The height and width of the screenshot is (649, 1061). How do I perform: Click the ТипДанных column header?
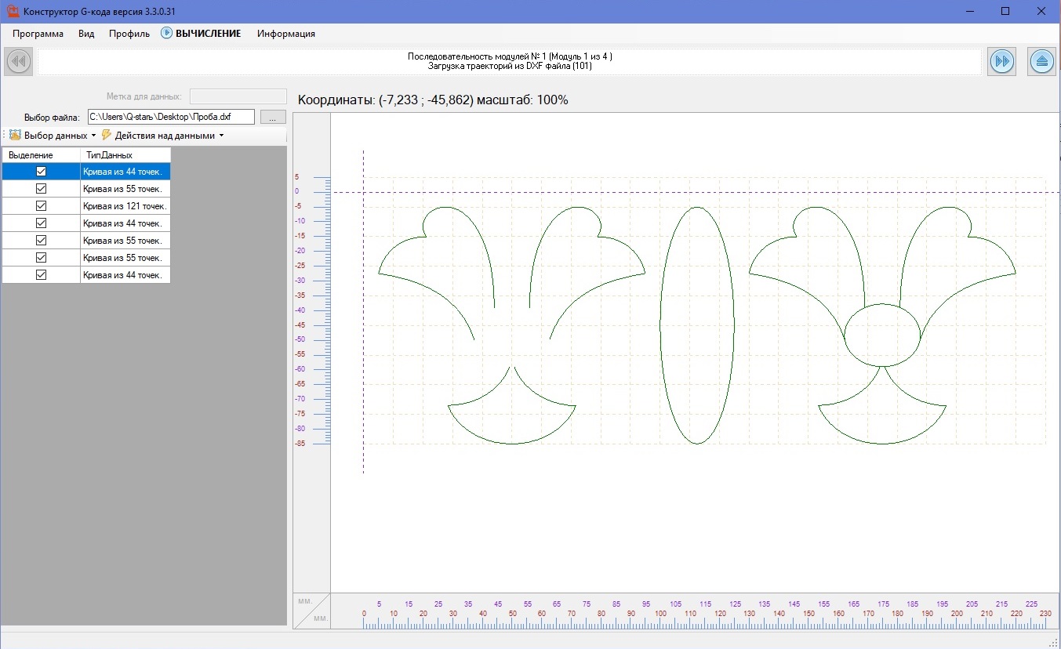pos(125,155)
